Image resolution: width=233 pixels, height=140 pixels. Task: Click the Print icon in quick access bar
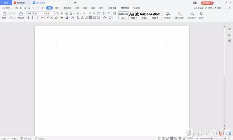click(25, 8)
